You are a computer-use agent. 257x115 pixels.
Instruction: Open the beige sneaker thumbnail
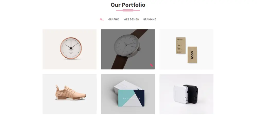click(x=70, y=94)
